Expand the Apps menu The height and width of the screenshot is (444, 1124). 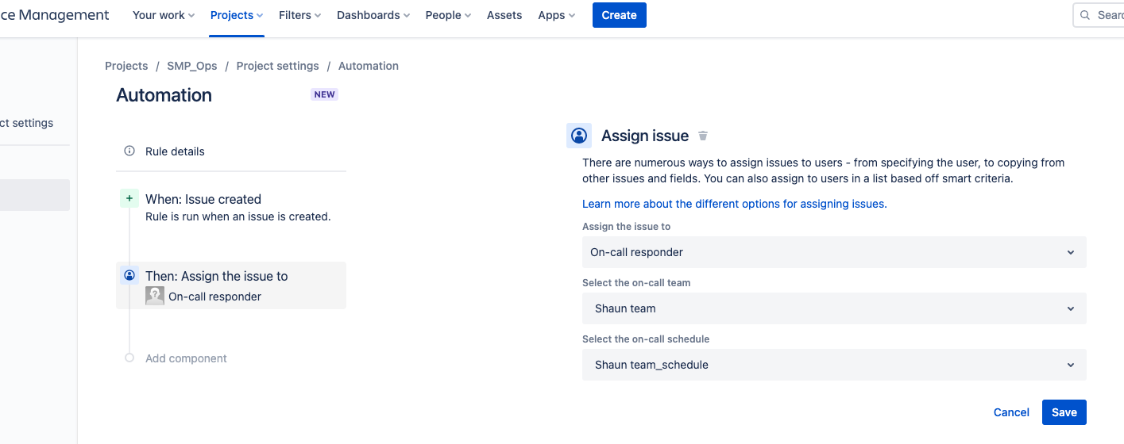[x=557, y=15]
